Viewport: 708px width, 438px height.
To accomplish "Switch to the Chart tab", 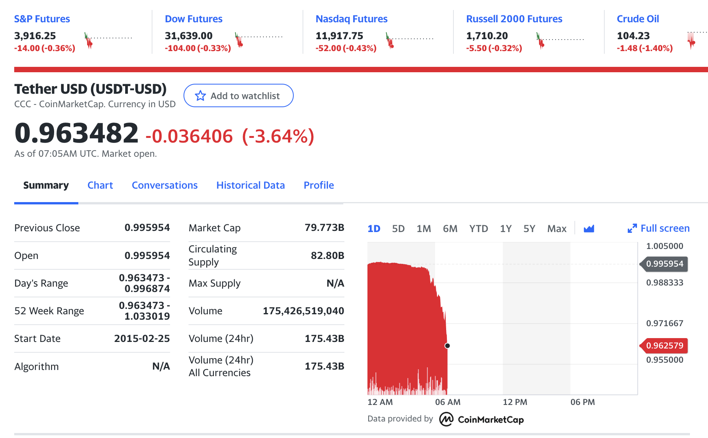I will point(100,185).
